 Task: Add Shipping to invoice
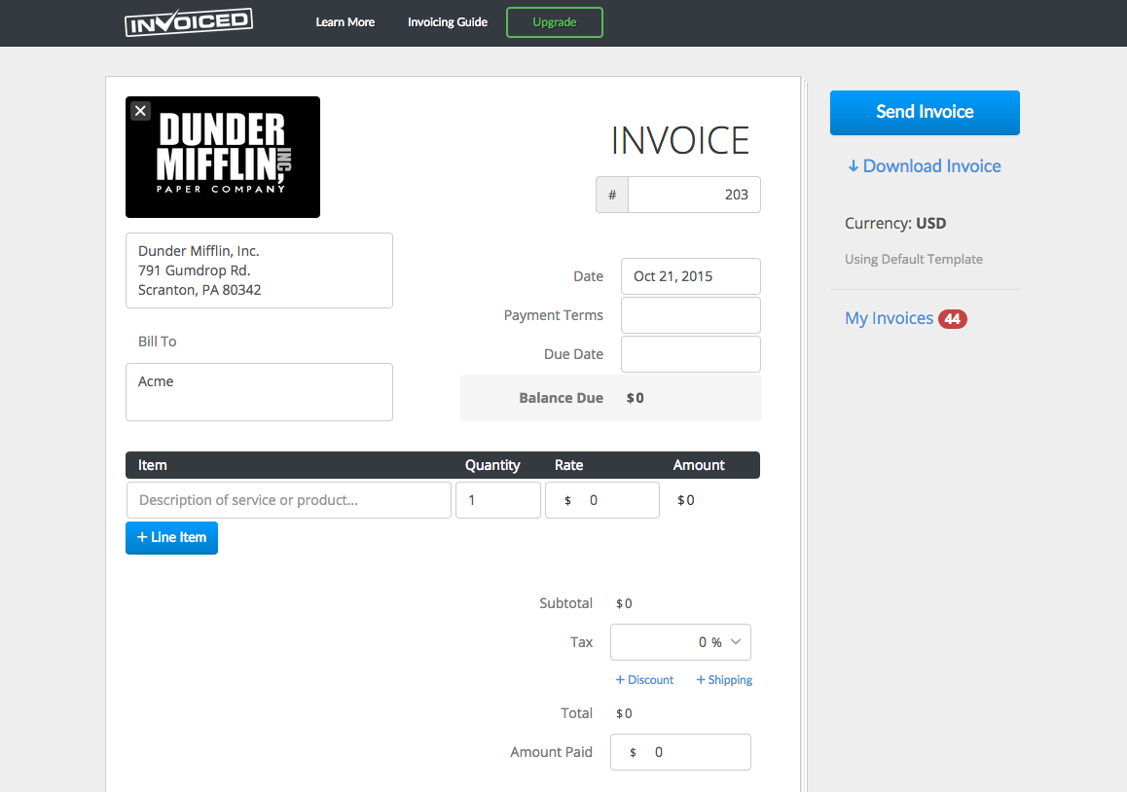coord(724,680)
